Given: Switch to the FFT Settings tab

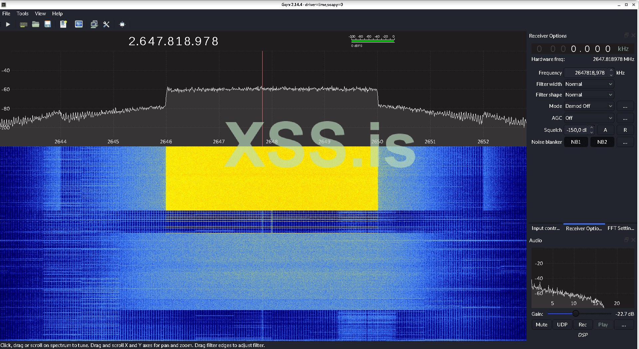Looking at the screenshot, I should pyautogui.click(x=620, y=228).
